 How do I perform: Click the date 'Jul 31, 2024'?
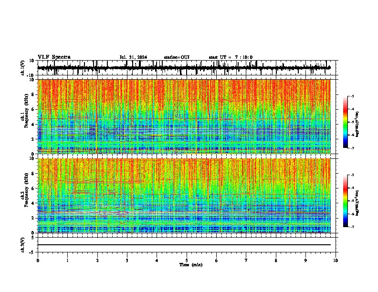click(133, 57)
